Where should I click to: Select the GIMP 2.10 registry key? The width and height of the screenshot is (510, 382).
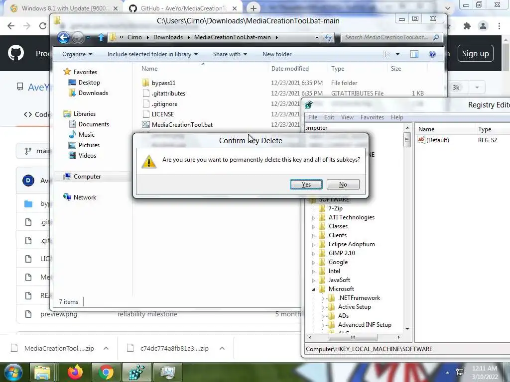[342, 253]
